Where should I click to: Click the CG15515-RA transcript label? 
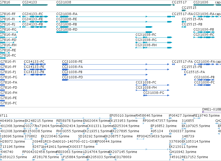tap(192, 19)
